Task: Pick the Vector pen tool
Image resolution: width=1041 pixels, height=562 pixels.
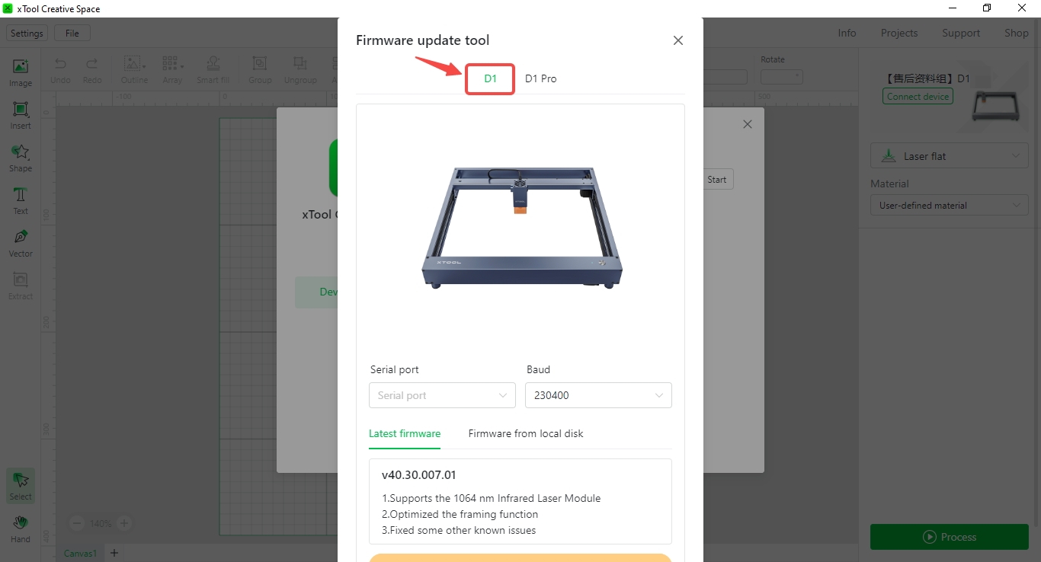Action: point(21,243)
